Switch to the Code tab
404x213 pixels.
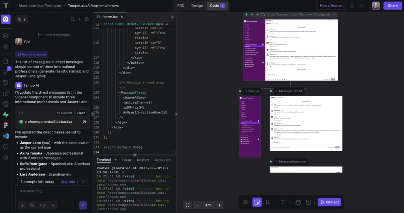(217, 6)
